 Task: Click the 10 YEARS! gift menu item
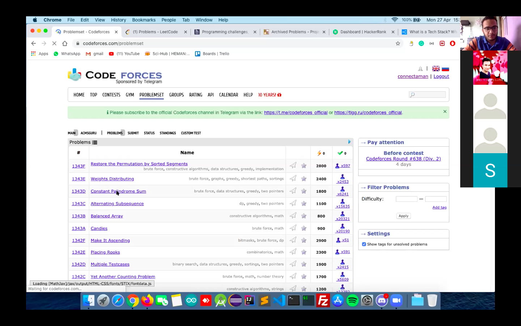click(x=270, y=95)
